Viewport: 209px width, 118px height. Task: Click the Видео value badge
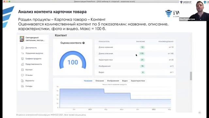pyautogui.click(x=143, y=72)
